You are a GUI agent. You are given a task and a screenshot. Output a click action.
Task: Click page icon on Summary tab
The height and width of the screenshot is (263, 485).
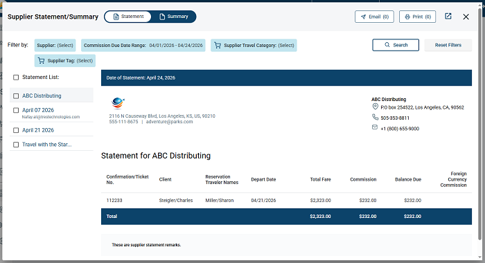tap(162, 17)
